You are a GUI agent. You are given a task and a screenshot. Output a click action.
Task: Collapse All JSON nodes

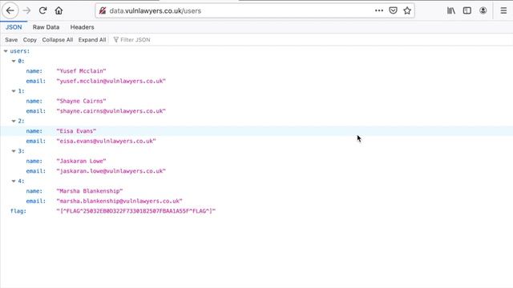(x=57, y=40)
